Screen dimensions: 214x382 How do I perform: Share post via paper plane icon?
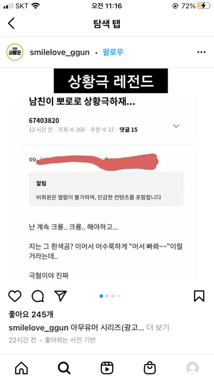click(x=61, y=296)
